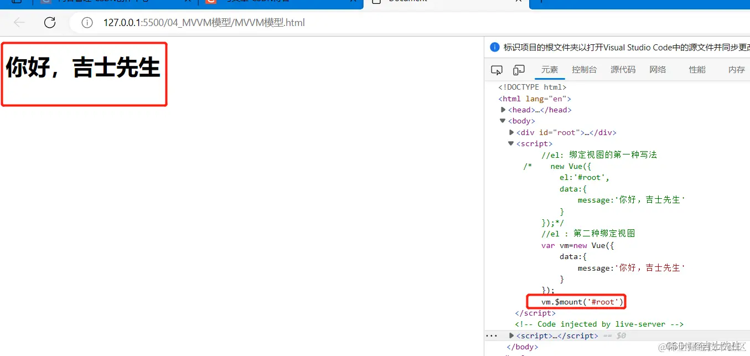Viewport: 750px width, 356px height.
Task: Click comment '//el: 绑定视图的第一种写法'
Action: pyautogui.click(x=599, y=155)
